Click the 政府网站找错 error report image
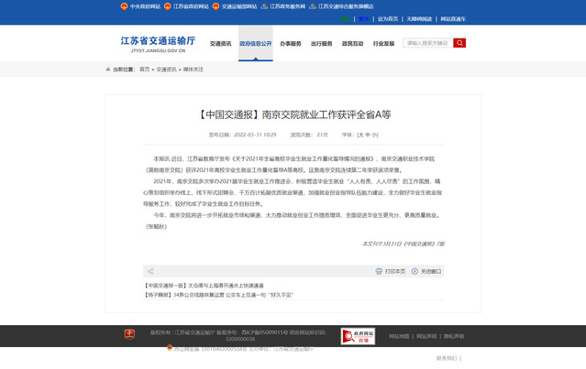This screenshot has width=586, height=369. tap(357, 336)
